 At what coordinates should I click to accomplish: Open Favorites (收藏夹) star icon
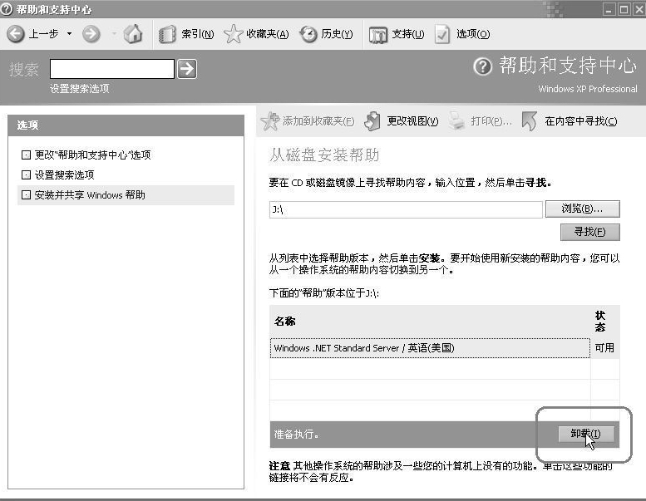coord(234,34)
